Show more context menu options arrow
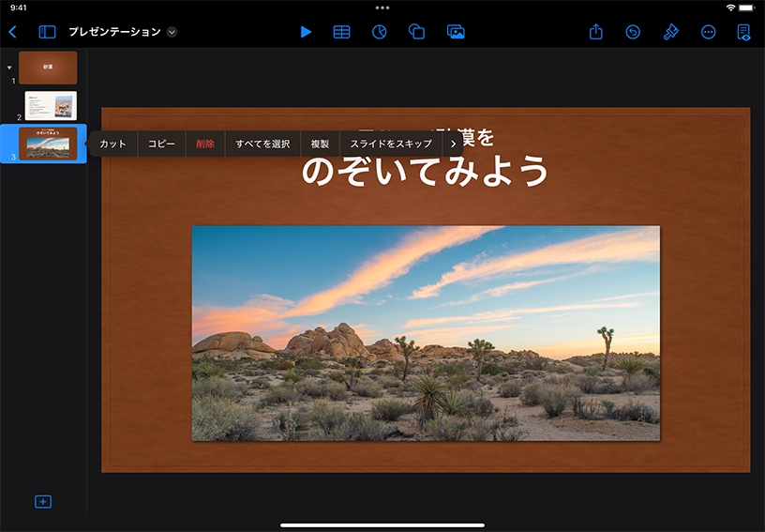The height and width of the screenshot is (532, 765). click(x=454, y=144)
